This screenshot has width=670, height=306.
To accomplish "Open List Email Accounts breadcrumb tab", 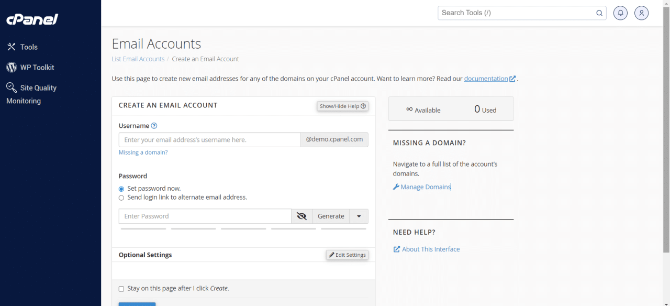I will click(138, 59).
